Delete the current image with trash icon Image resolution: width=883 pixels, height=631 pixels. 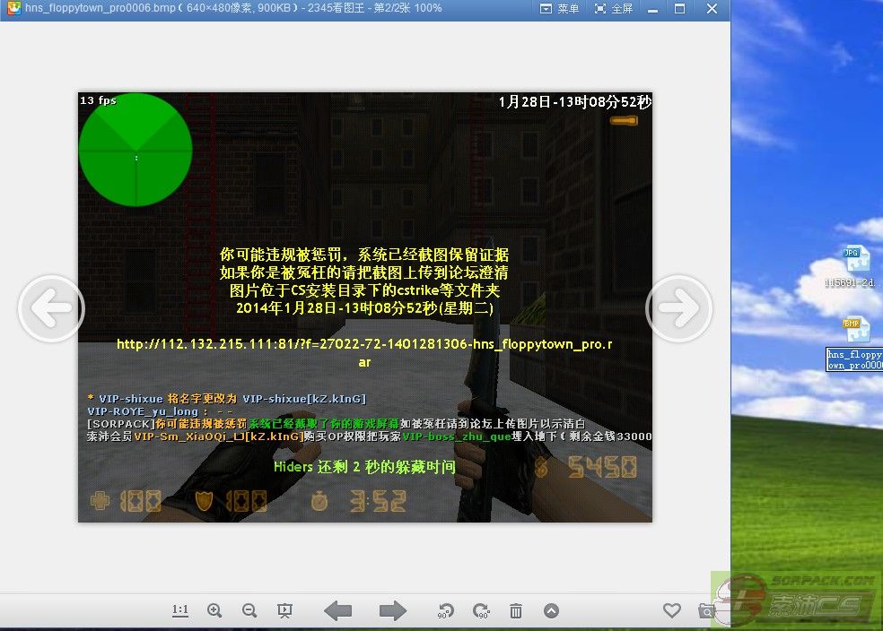pyautogui.click(x=516, y=611)
